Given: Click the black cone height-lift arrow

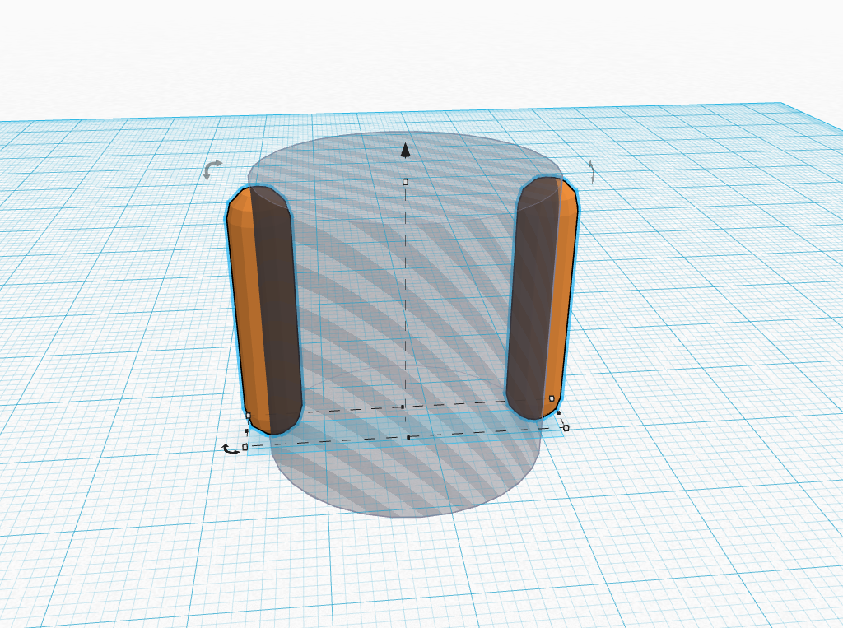Looking at the screenshot, I should point(405,151).
